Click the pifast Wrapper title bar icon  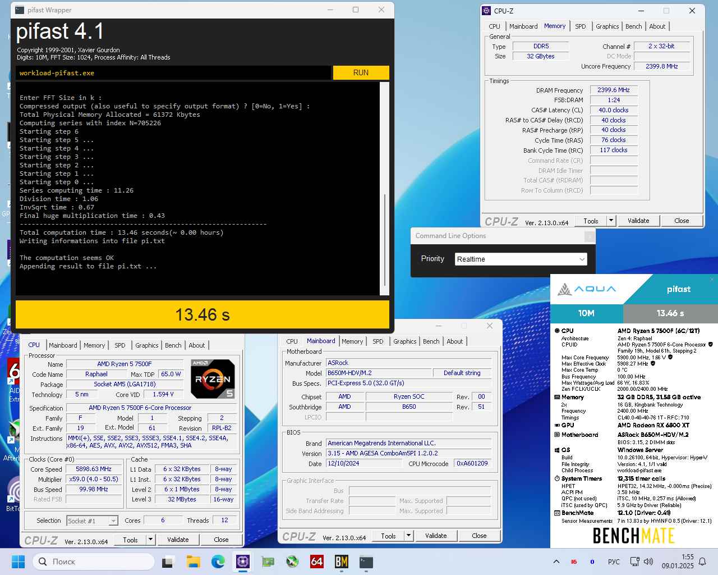[20, 10]
